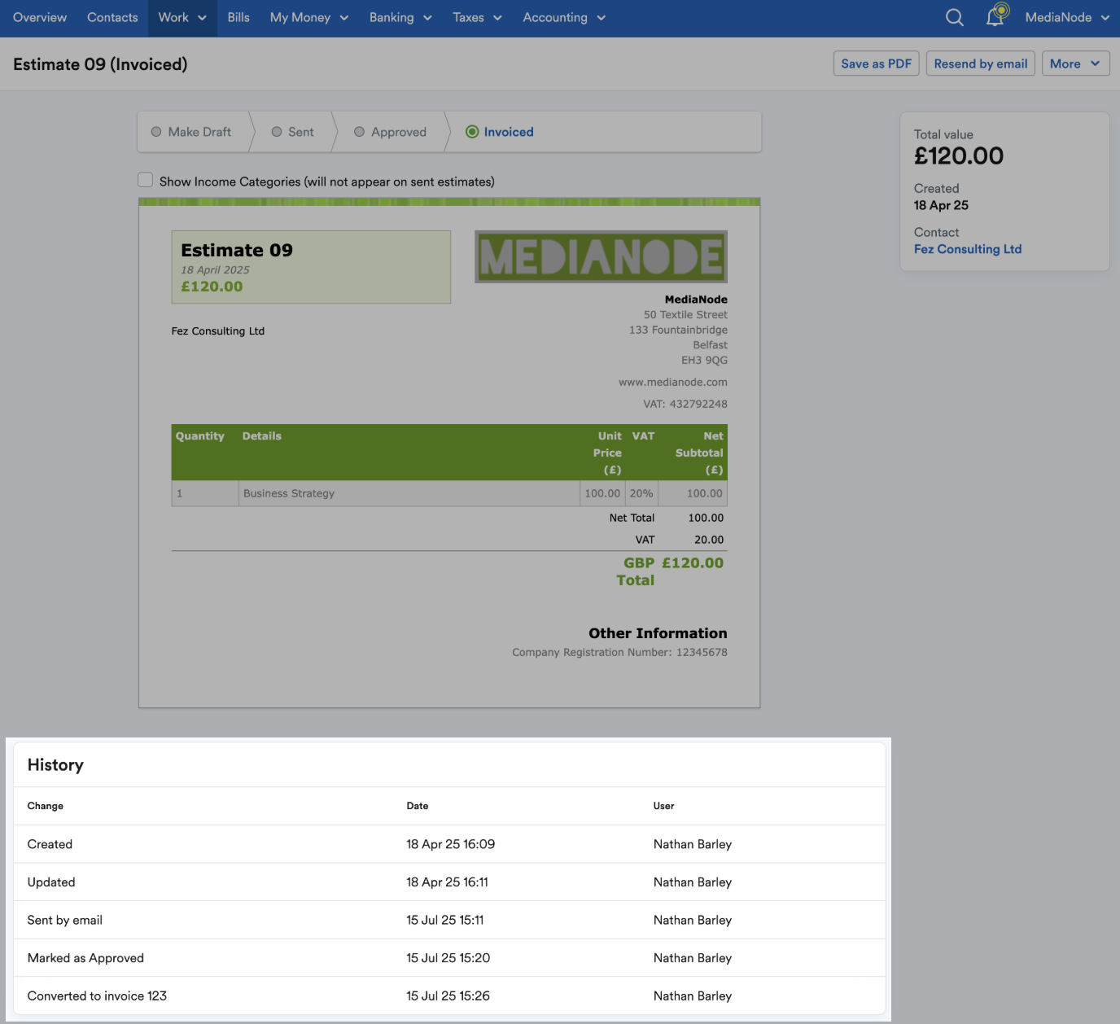This screenshot has width=1120, height=1024.
Task: Open the Bills section
Action: tap(238, 18)
